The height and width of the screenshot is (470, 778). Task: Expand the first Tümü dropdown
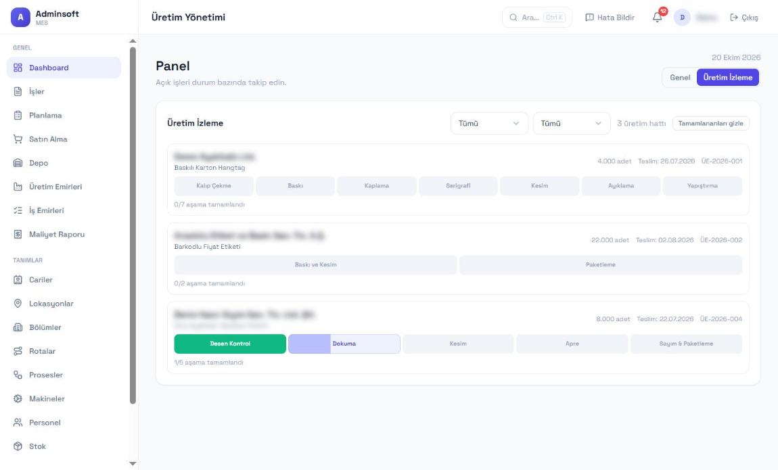(x=489, y=124)
